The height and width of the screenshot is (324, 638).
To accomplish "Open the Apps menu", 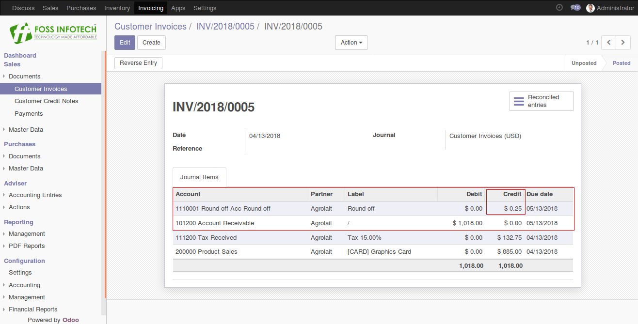I will point(178,8).
